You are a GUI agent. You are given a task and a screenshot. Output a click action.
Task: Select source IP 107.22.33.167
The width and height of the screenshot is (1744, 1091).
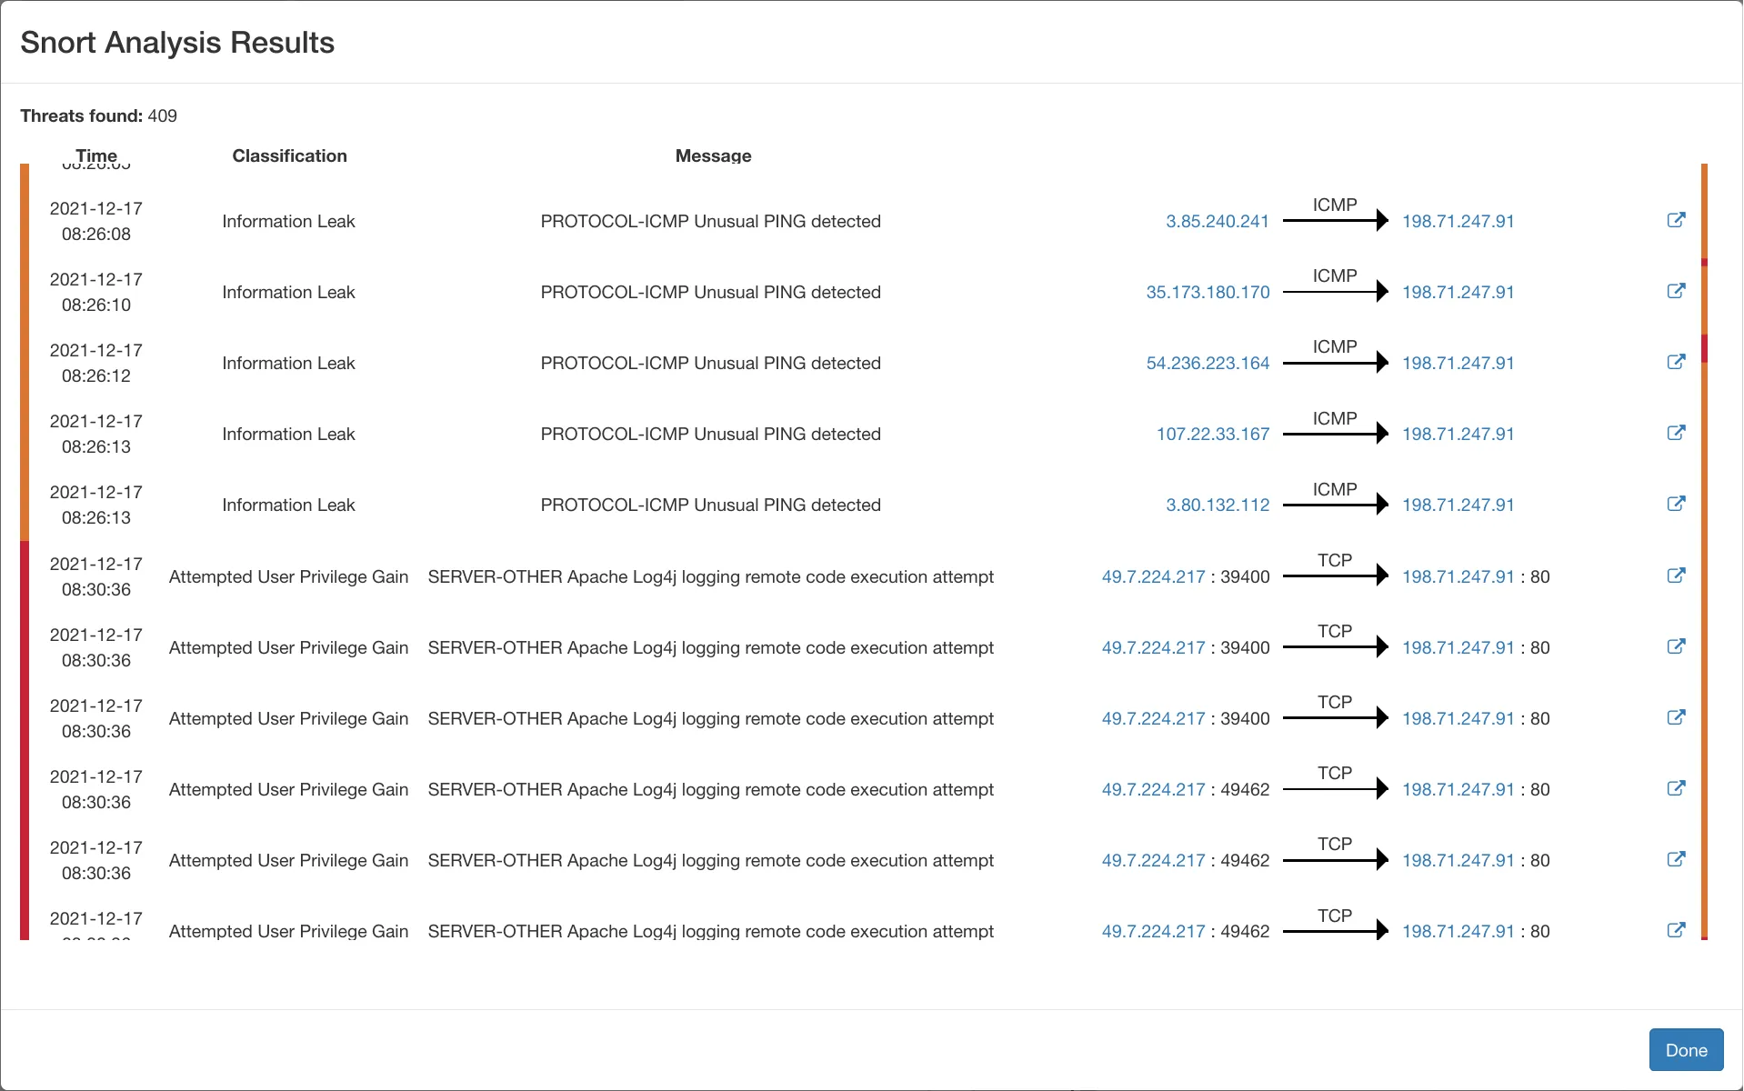pos(1212,434)
